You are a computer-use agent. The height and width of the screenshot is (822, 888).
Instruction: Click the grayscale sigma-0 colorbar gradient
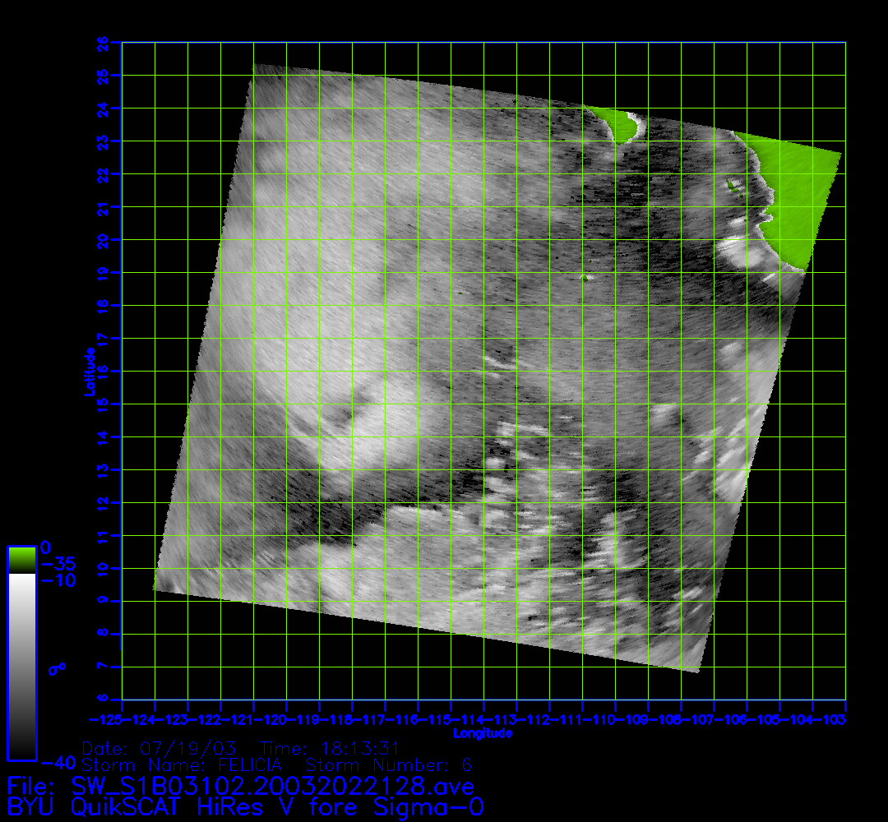(21, 666)
